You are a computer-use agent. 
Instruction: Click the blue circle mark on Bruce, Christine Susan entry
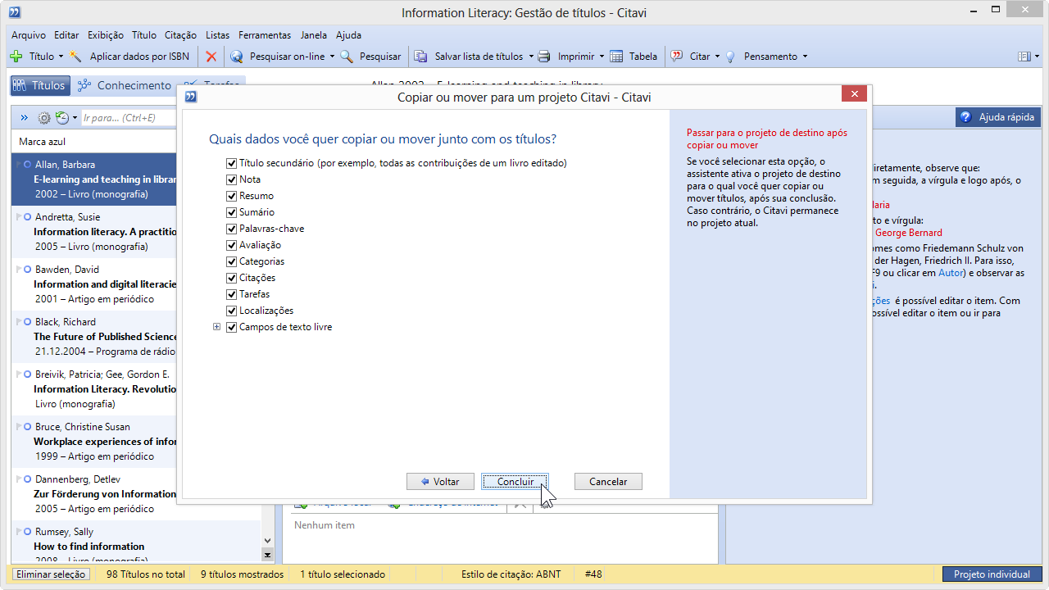pyautogui.click(x=28, y=427)
